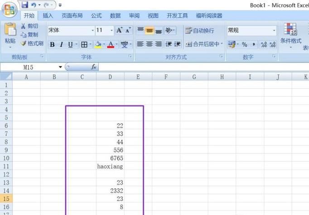The image size is (309, 215).
Task: Click the Format Painter brush icon
Action: point(24,43)
